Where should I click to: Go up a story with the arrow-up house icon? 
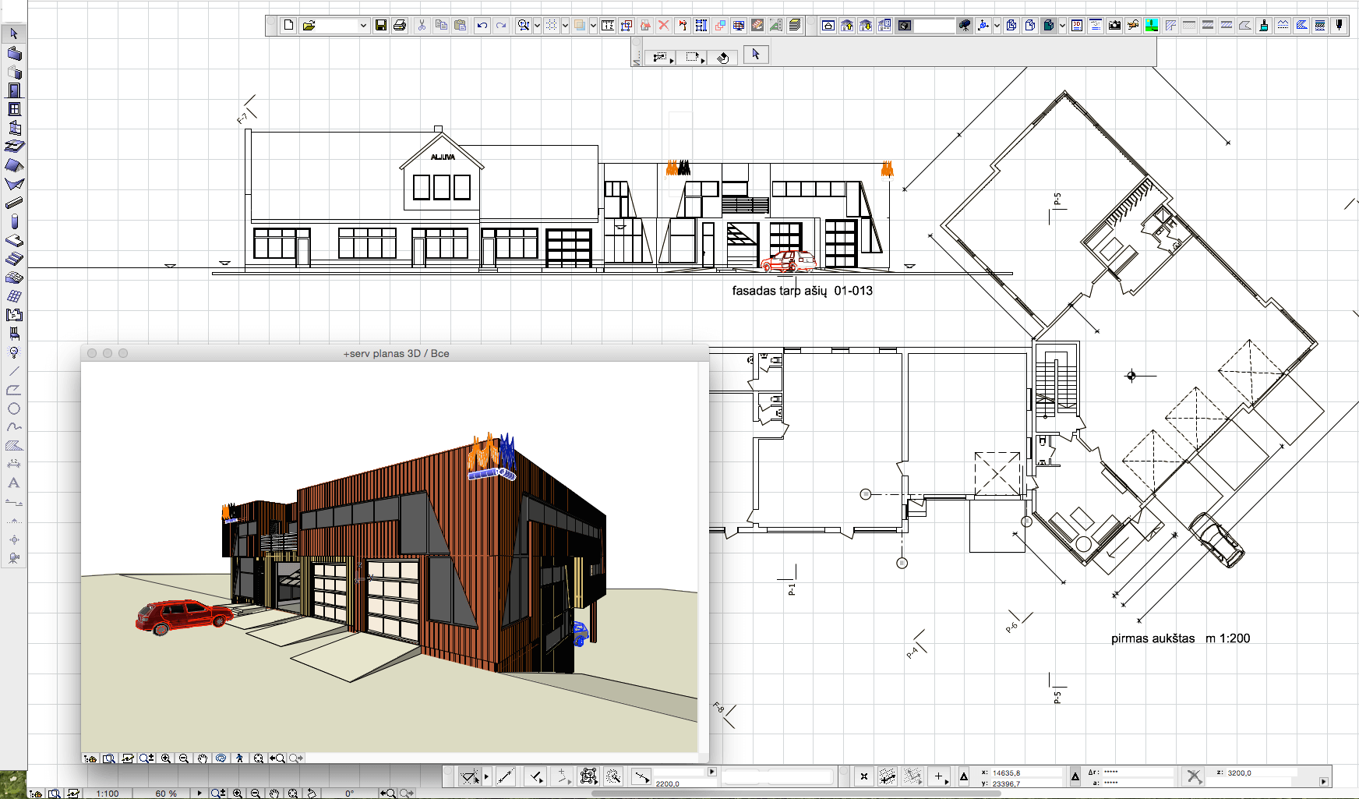[x=847, y=25]
